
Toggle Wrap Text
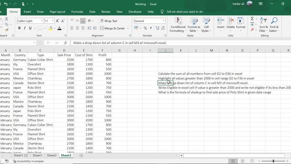[109, 21]
